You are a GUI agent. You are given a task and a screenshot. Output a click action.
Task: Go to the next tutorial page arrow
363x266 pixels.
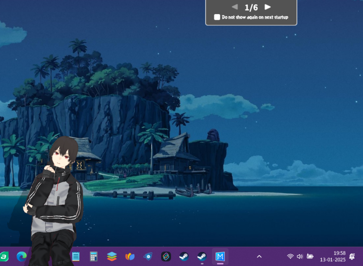tap(268, 7)
